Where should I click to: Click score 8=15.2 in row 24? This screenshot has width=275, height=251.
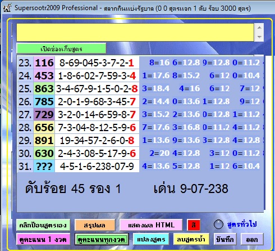(x=186, y=75)
